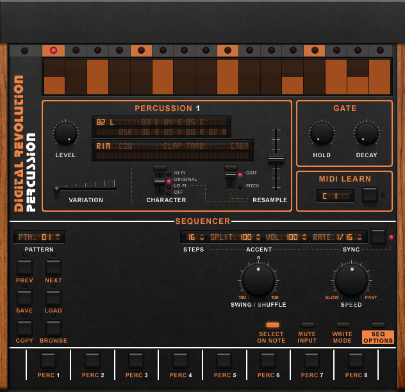Click the RESAMPLE vertical fader
This screenshot has height=392, width=405.
click(276, 157)
